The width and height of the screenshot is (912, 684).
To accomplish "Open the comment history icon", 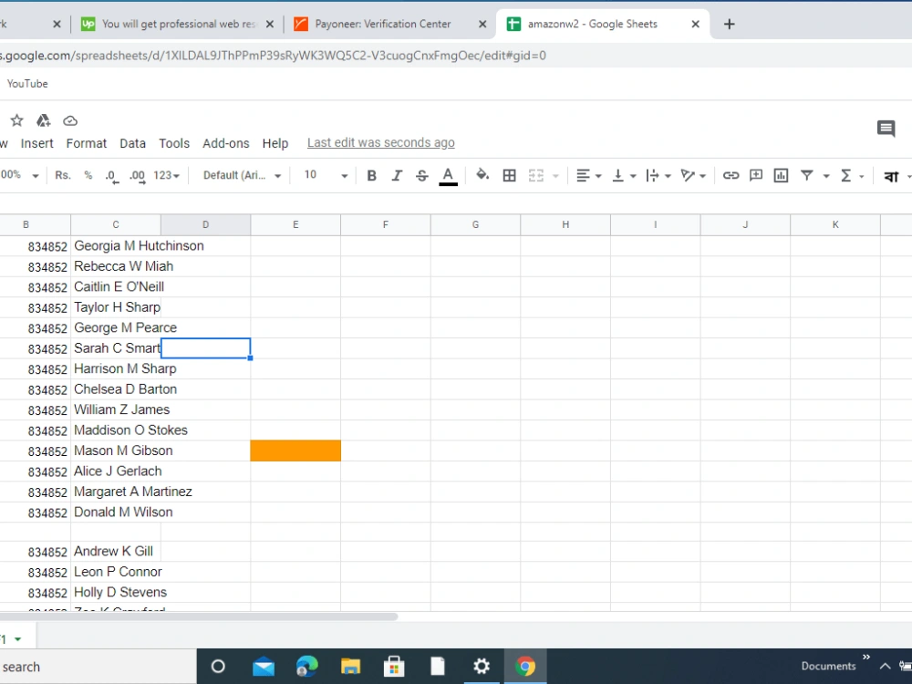I will click(886, 129).
